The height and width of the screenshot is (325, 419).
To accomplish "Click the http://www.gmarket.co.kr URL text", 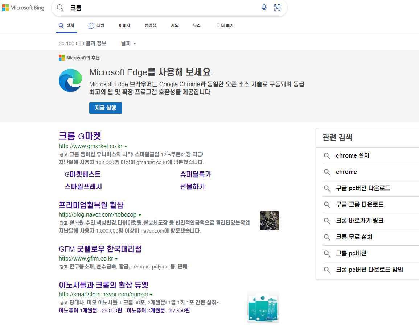I will pyautogui.click(x=91, y=146).
